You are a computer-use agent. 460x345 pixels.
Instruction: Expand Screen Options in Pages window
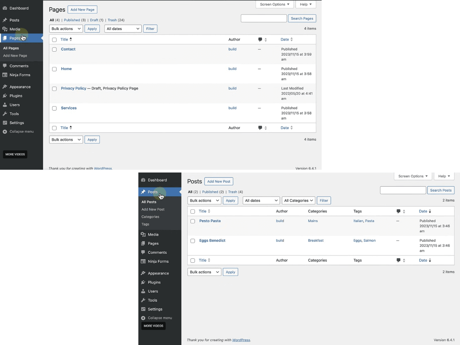[x=275, y=4]
